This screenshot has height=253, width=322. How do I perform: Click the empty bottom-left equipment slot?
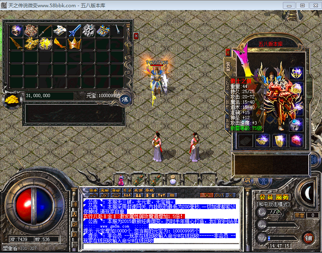point(245,141)
